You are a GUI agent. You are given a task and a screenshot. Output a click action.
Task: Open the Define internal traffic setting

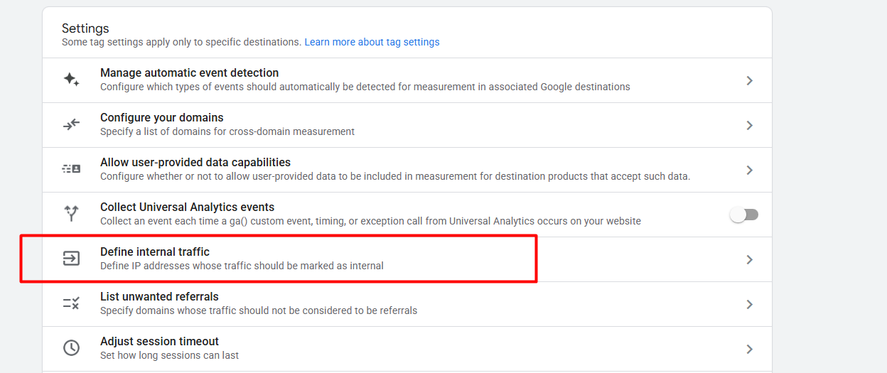(x=155, y=252)
